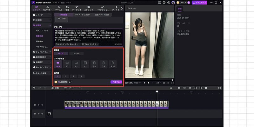This screenshot has width=254, height=127.
Task: Choose the 9:16 aspect ratio
Action: (x=113, y=64)
